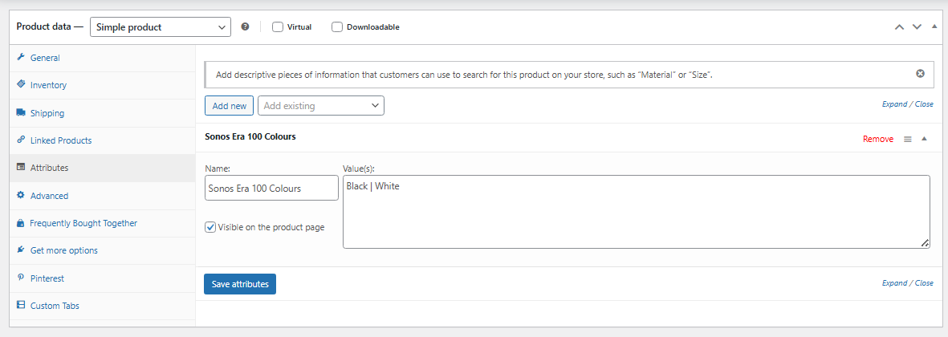Image resolution: width=948 pixels, height=337 pixels.
Task: Switch to the Linked Products tab
Action: (x=102, y=140)
